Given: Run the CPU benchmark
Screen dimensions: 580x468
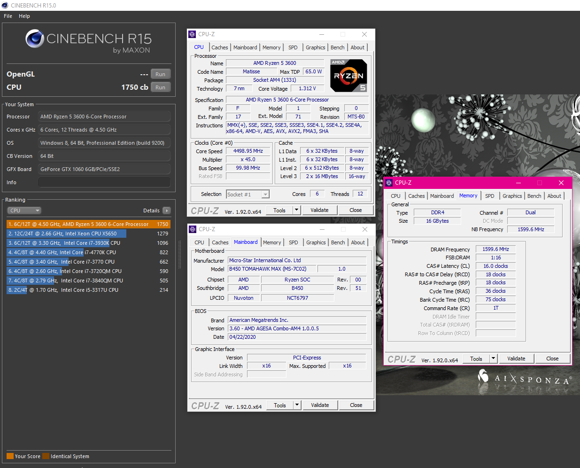Looking at the screenshot, I should pos(160,87).
